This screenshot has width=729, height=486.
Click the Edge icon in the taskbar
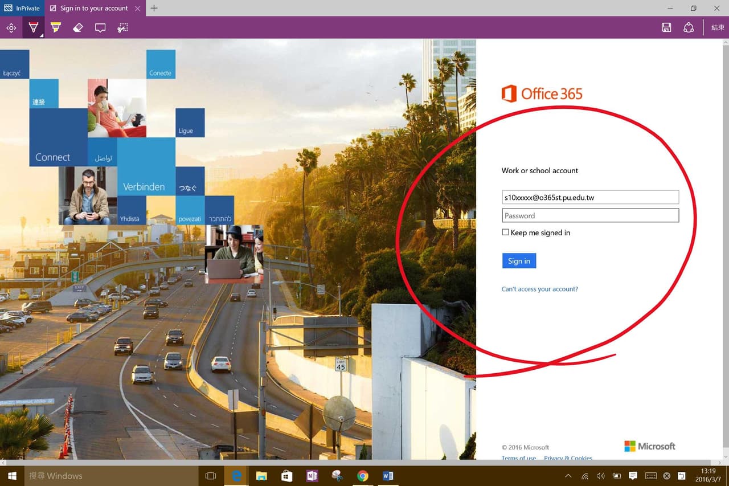pyautogui.click(x=236, y=476)
